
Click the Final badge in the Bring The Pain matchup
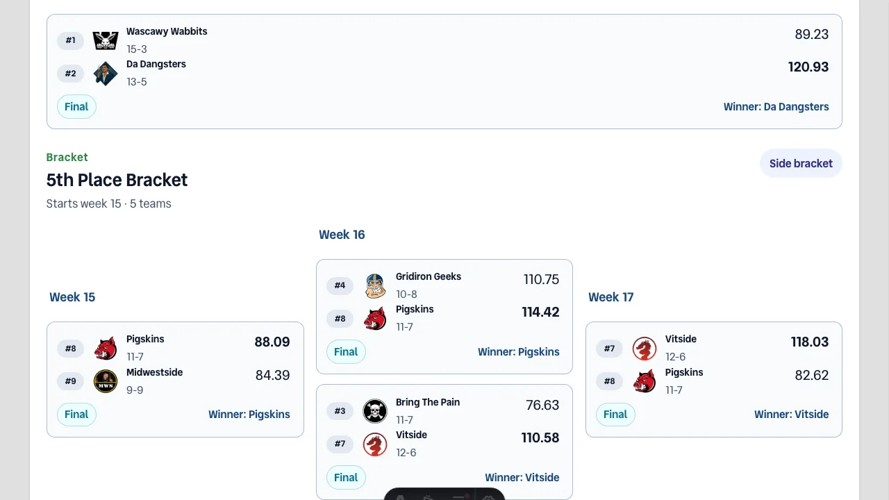(x=346, y=478)
